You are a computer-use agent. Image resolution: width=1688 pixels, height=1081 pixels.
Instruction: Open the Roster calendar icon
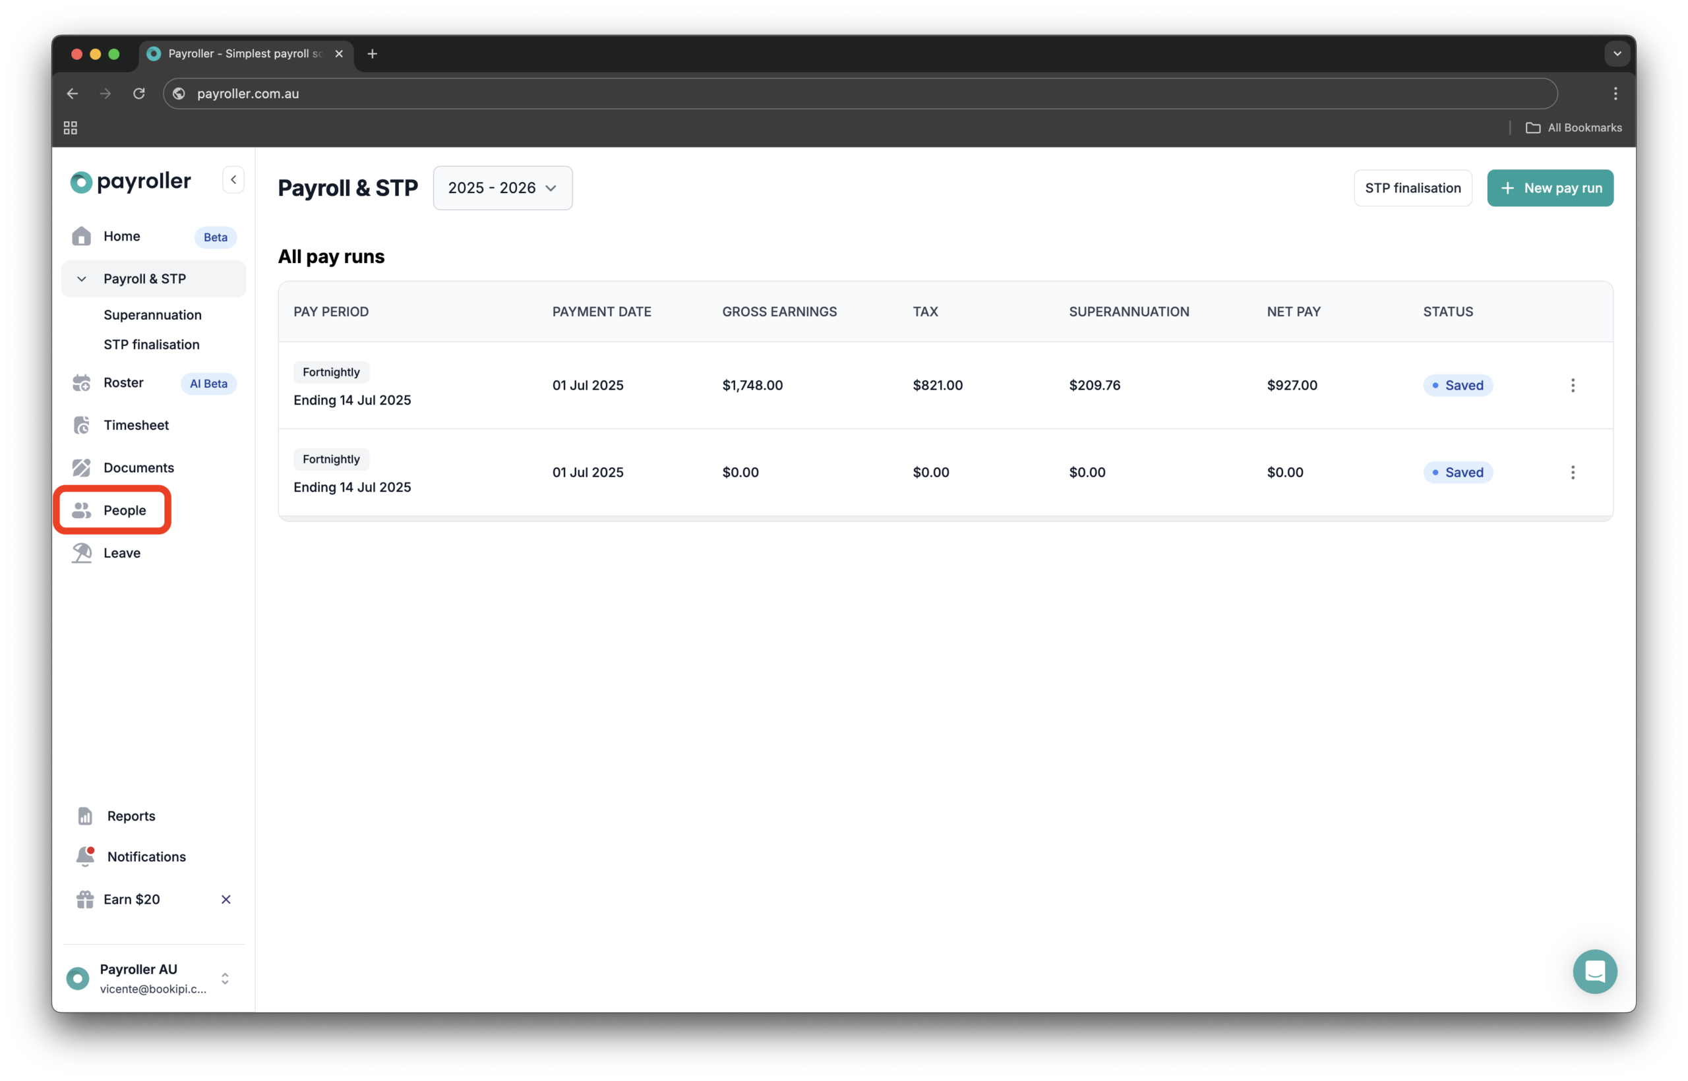point(82,382)
